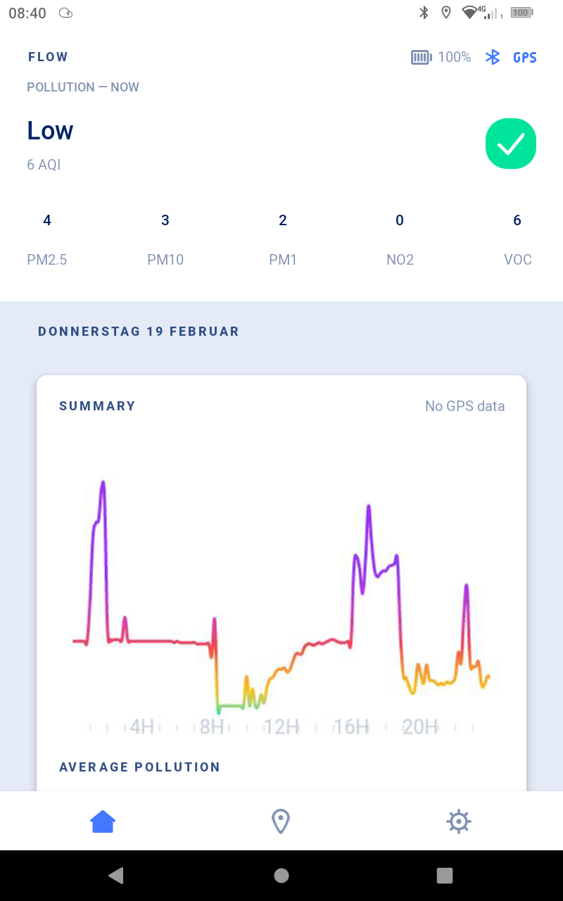
Task: Select the NO2 reading
Action: (400, 240)
